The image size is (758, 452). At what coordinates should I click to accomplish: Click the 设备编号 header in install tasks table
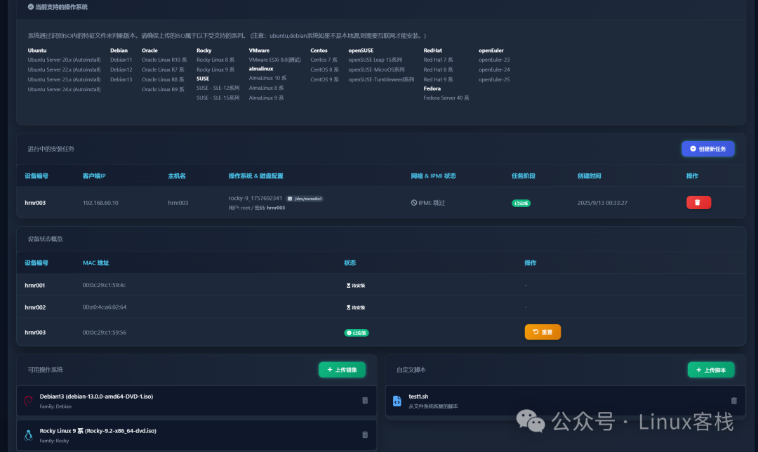[x=36, y=176]
